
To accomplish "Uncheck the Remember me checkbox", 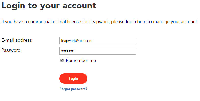I will (62, 60).
